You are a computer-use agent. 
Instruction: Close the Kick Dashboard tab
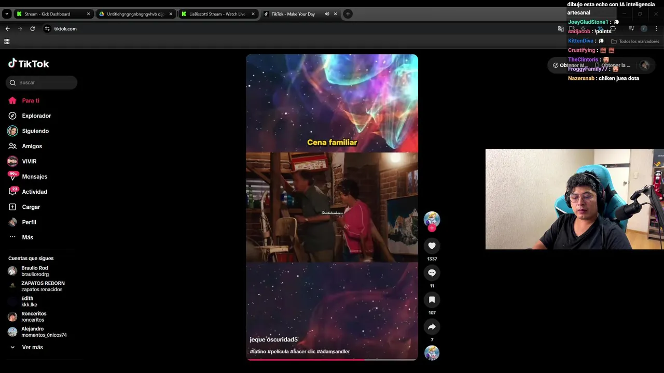point(89,14)
